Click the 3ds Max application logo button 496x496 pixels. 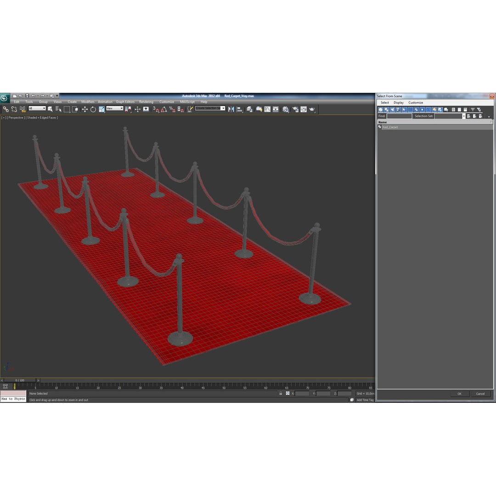tap(5, 98)
